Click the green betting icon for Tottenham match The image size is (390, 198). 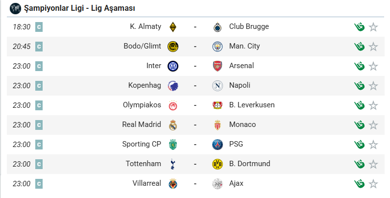tap(360, 164)
